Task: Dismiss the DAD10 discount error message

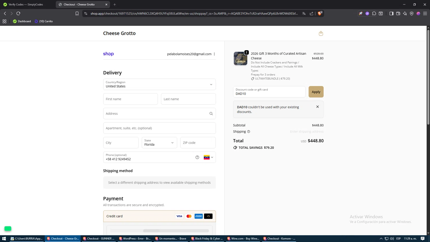Action: click(317, 107)
